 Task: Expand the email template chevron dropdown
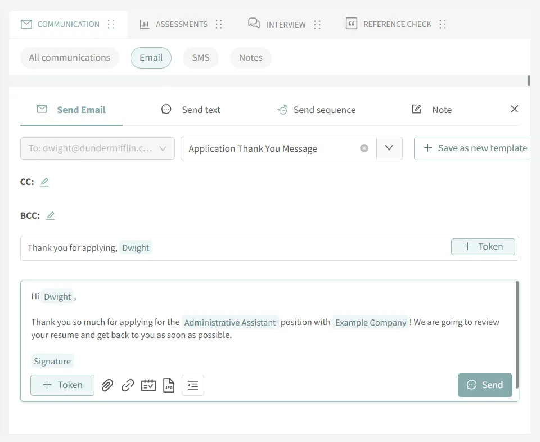[389, 148]
